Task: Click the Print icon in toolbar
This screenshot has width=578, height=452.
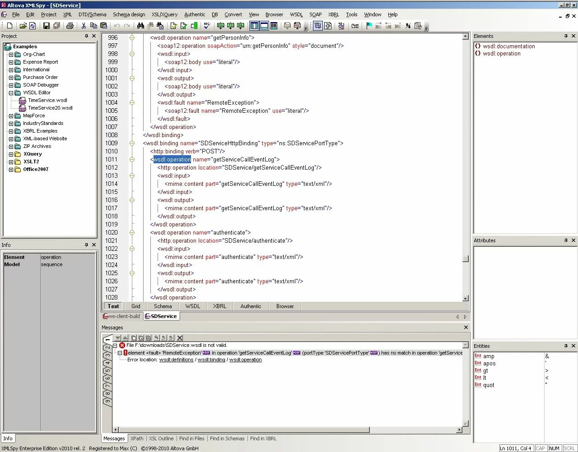Action: click(x=70, y=26)
